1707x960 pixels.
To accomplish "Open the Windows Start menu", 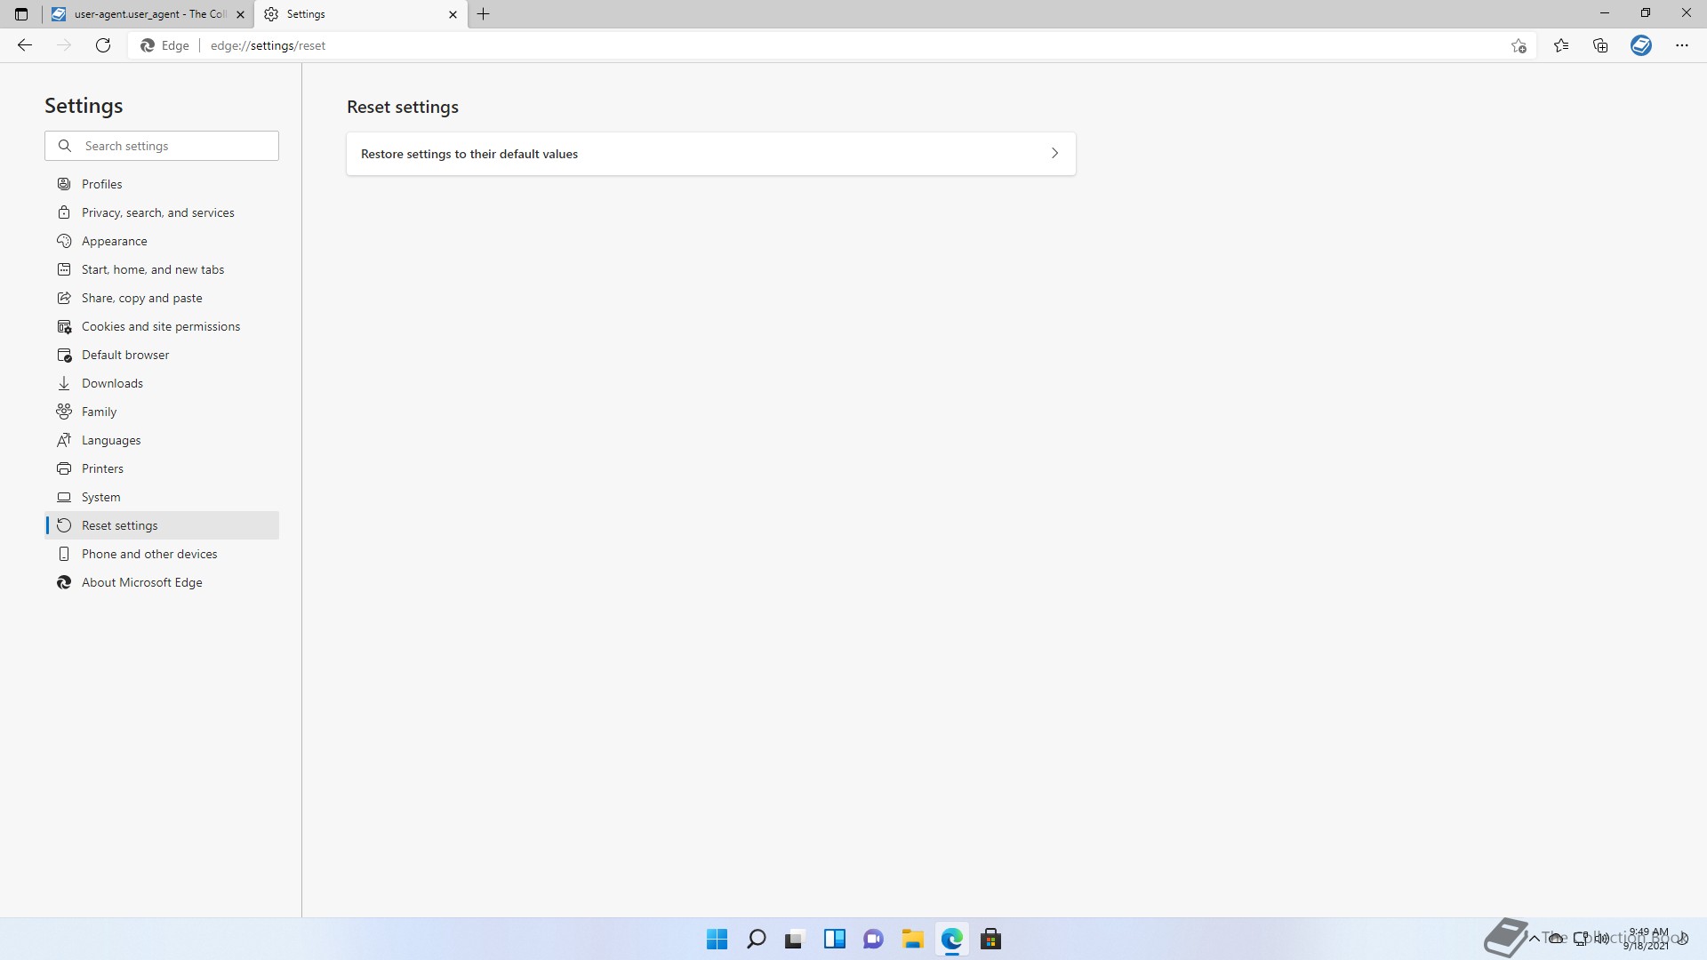I will [x=717, y=939].
